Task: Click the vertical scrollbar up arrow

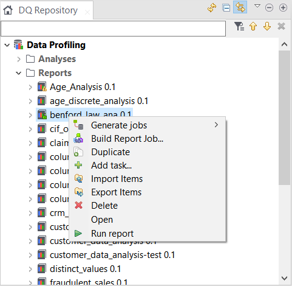Action: [284, 44]
